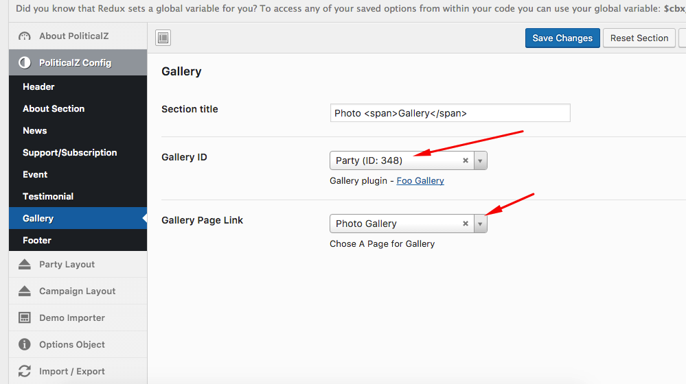Click the Demo Importer icon

pos(25,317)
